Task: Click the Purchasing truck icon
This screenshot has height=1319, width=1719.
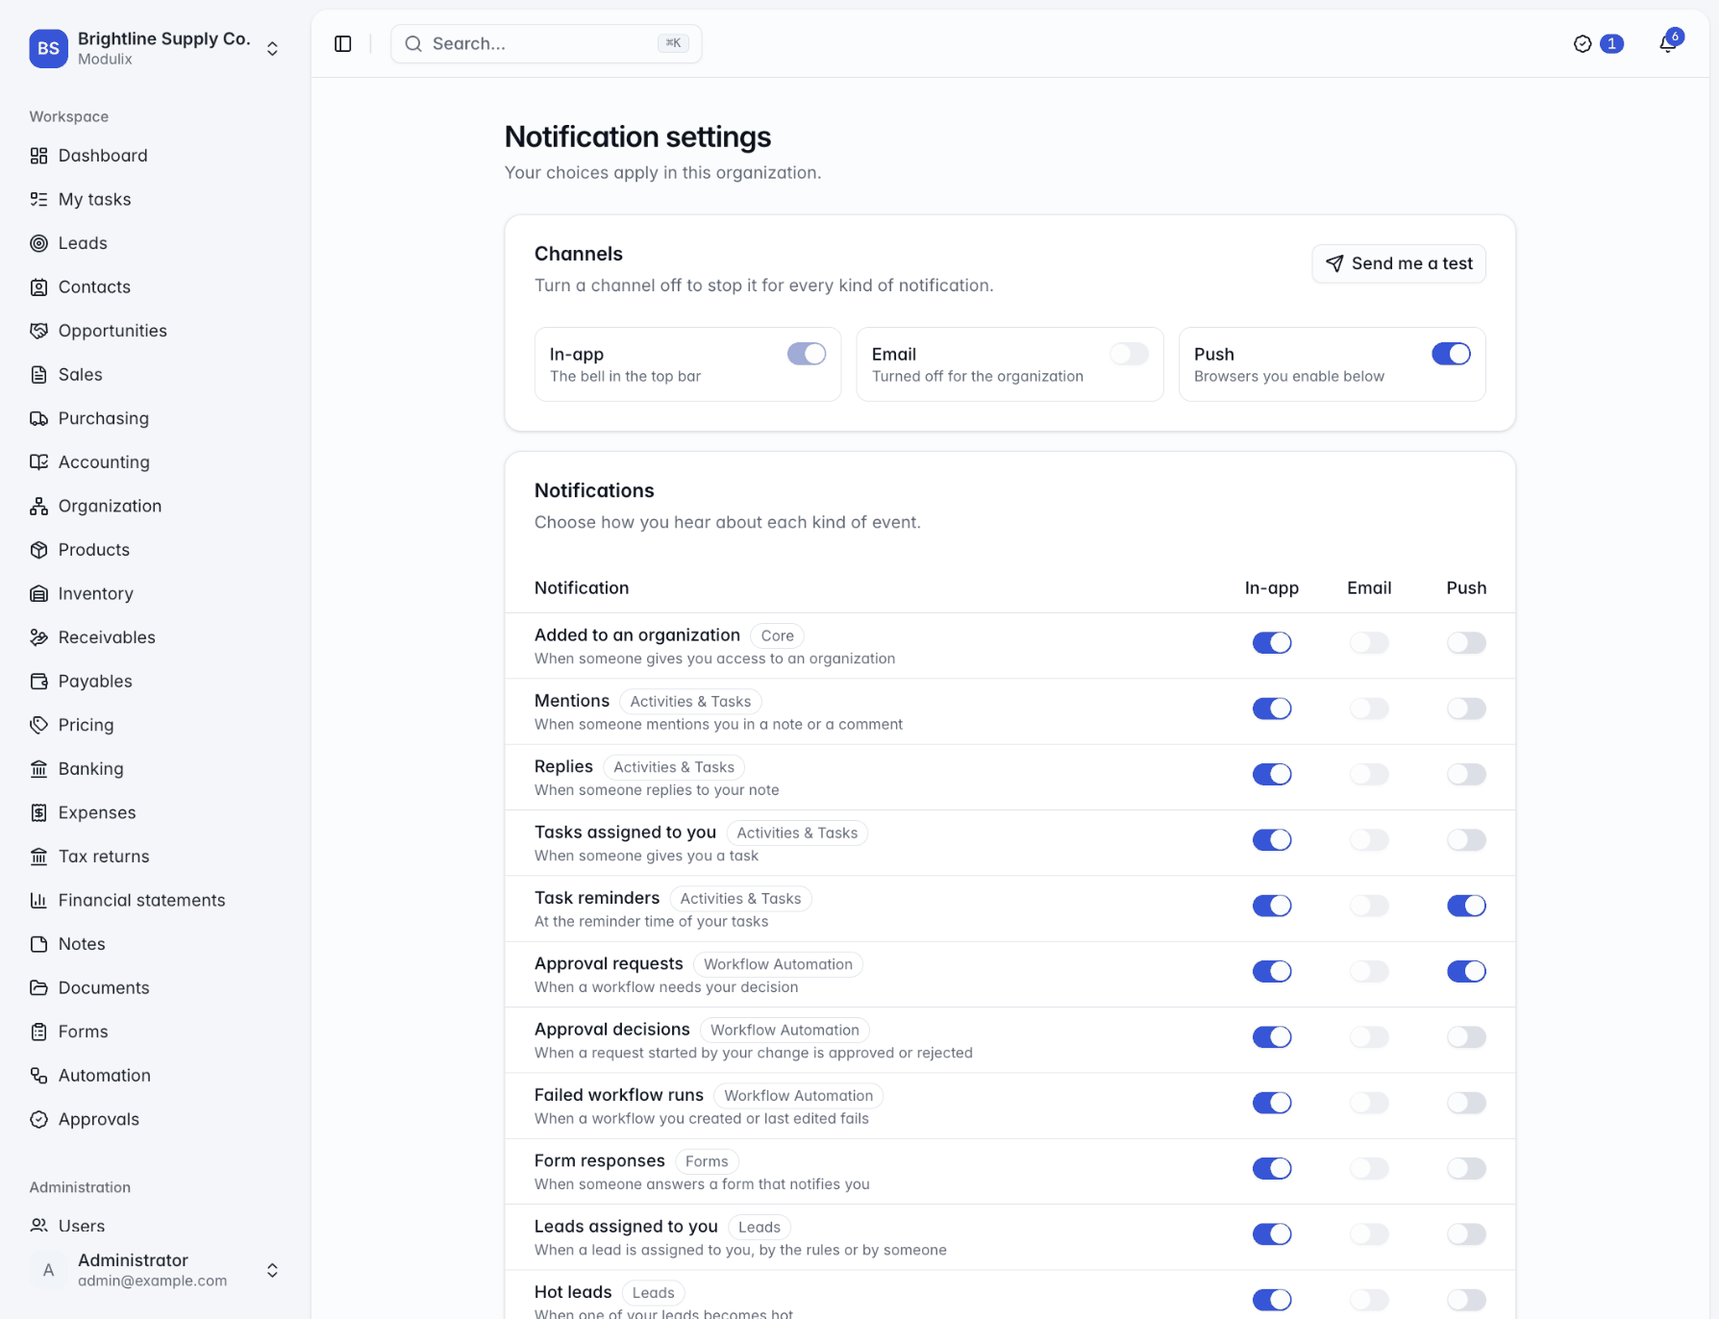Action: (x=38, y=418)
